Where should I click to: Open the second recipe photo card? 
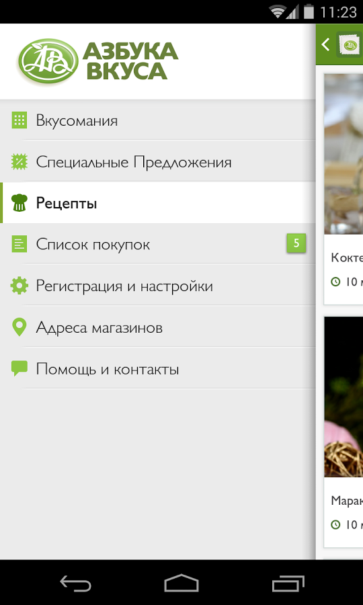[344, 397]
